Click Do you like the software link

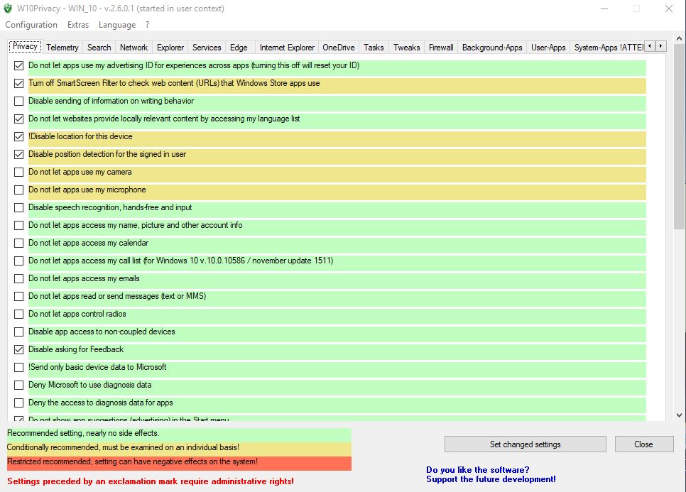tap(478, 470)
